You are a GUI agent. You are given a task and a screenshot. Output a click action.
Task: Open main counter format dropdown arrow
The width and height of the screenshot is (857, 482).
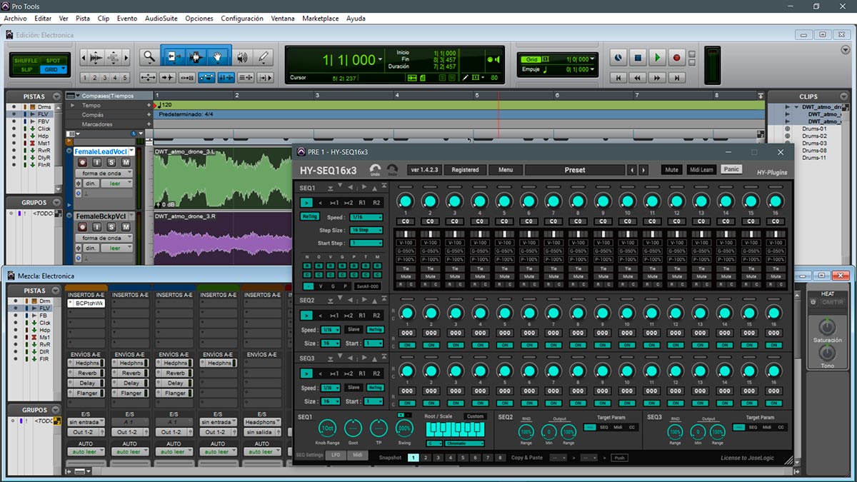coord(380,60)
